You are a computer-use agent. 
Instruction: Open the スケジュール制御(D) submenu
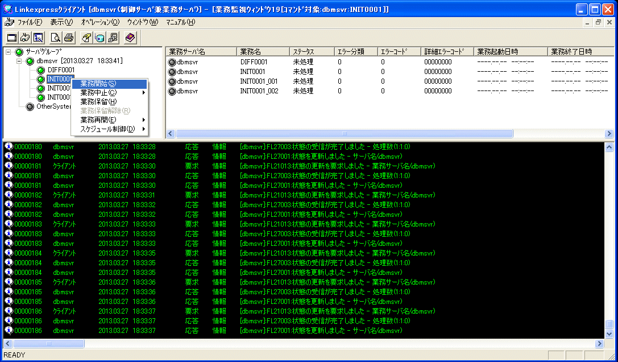click(109, 129)
